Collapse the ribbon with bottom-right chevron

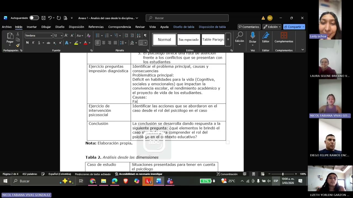point(303,50)
